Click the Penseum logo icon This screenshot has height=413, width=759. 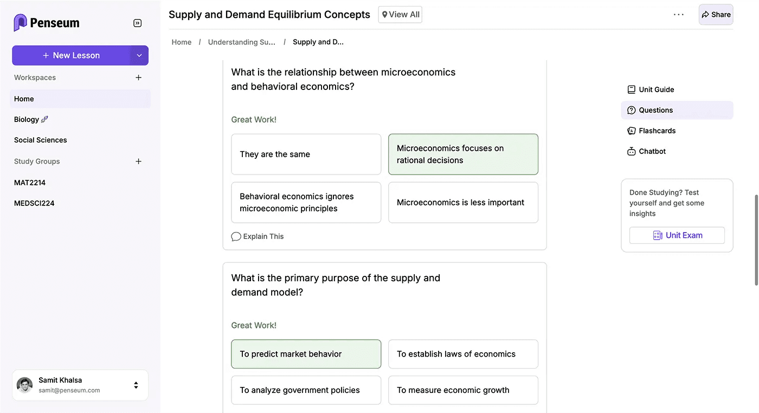click(x=20, y=22)
